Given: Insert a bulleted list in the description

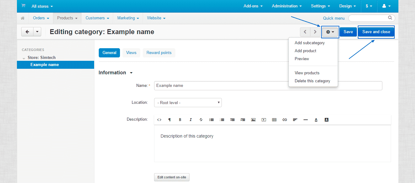Looking at the screenshot, I should pos(211,120).
